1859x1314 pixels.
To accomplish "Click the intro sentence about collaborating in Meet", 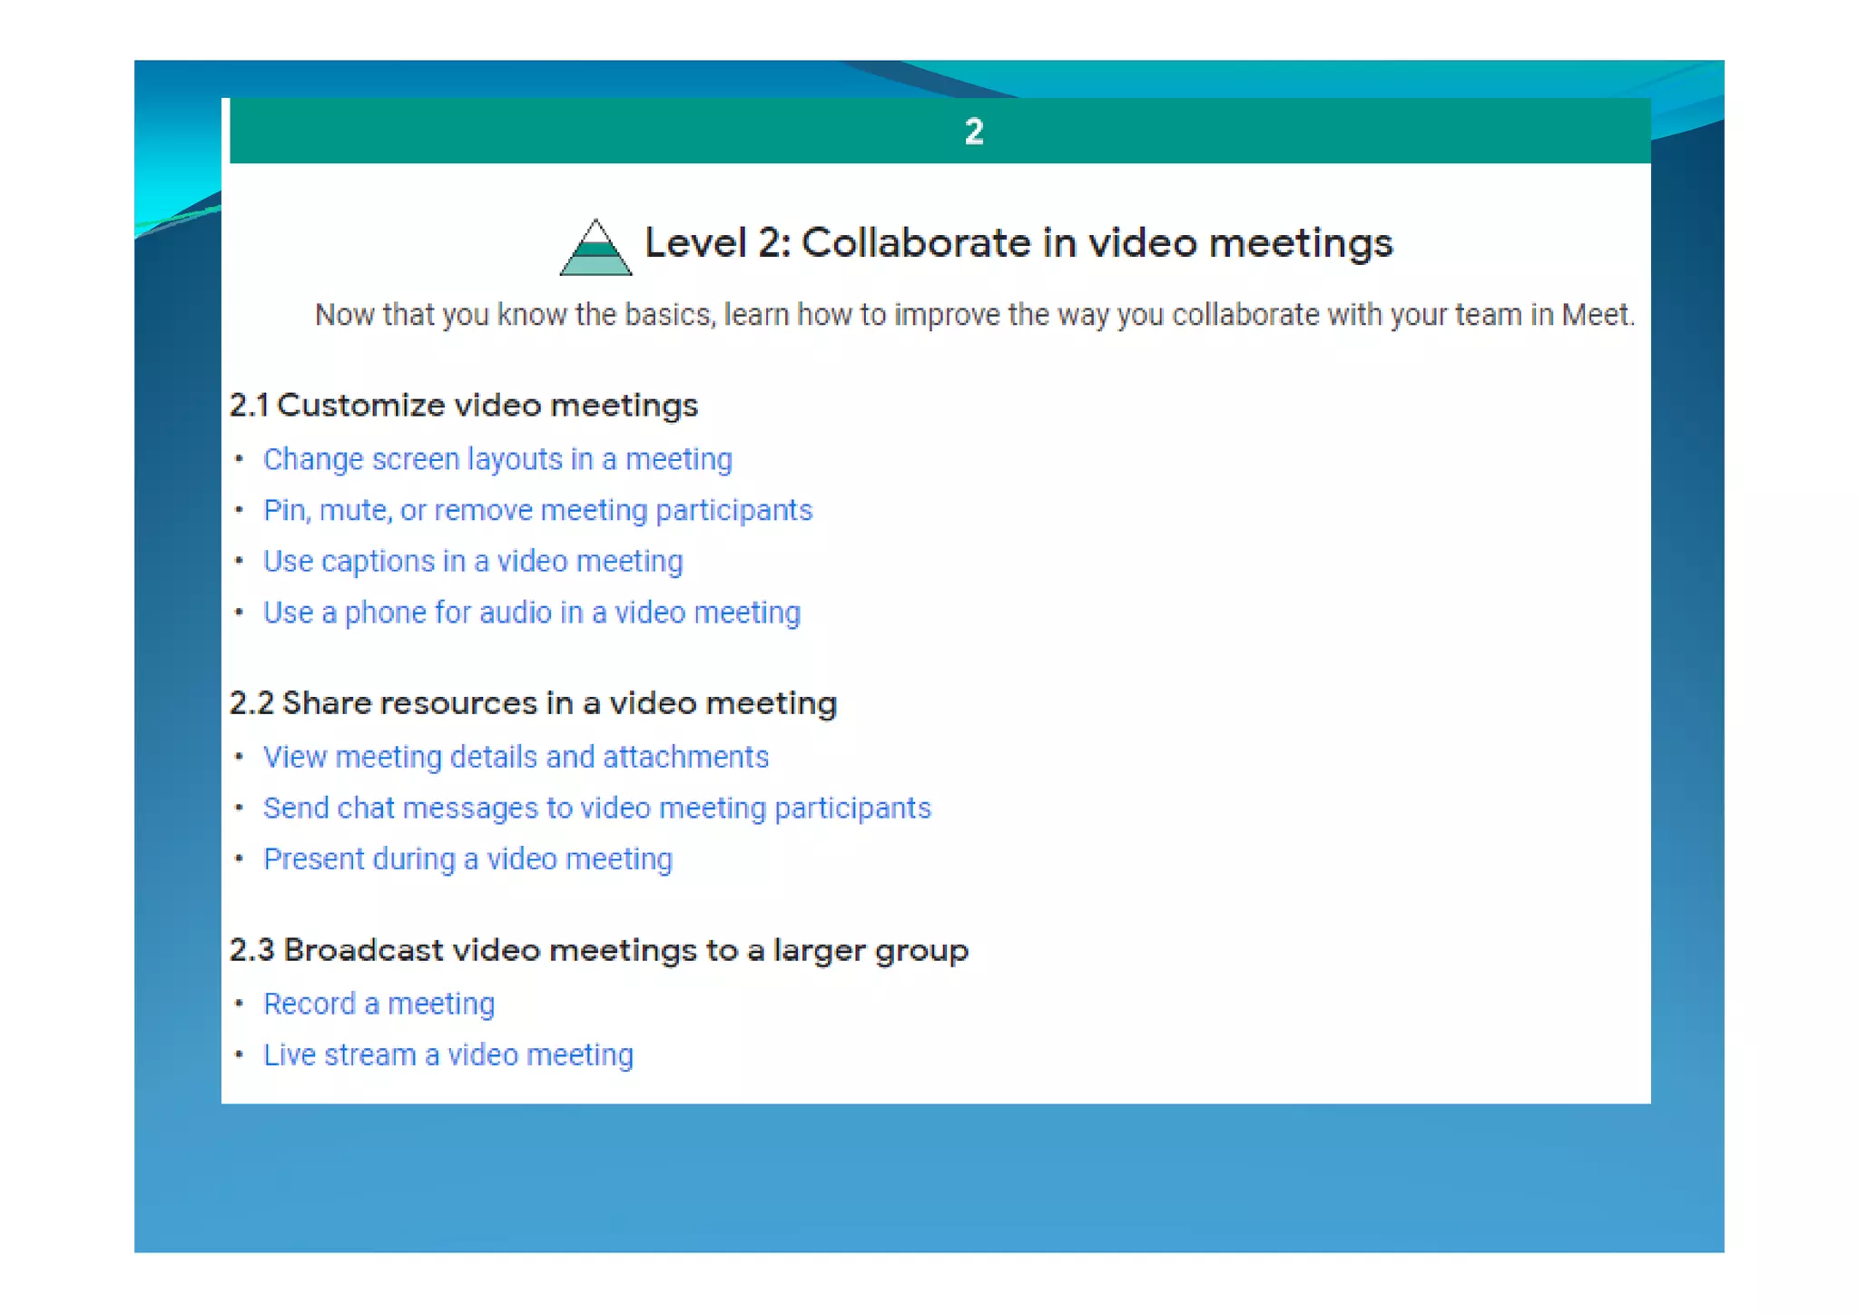I will tap(974, 315).
